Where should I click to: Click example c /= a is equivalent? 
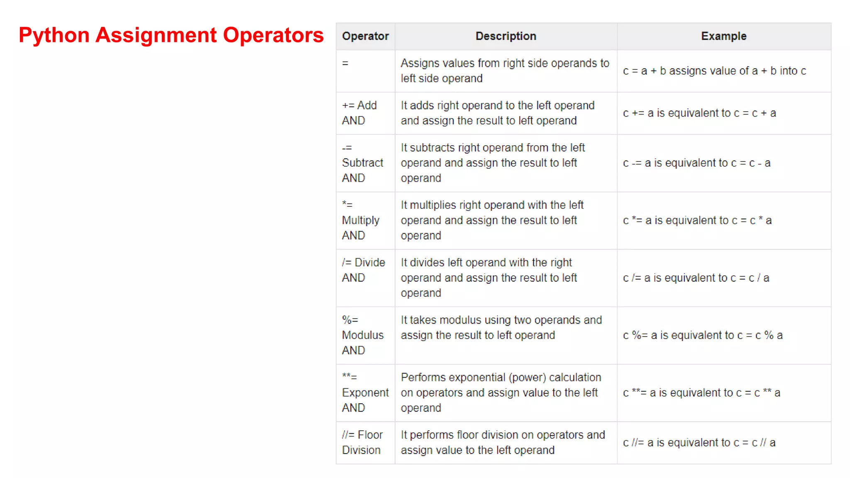click(x=696, y=278)
